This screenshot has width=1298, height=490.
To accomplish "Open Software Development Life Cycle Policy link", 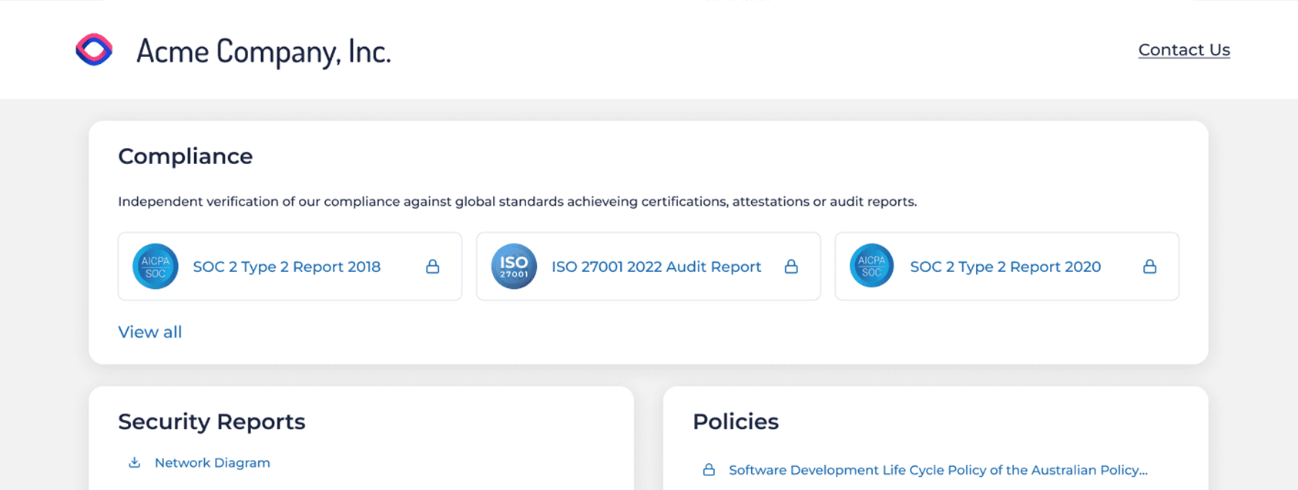I will pos(937,470).
